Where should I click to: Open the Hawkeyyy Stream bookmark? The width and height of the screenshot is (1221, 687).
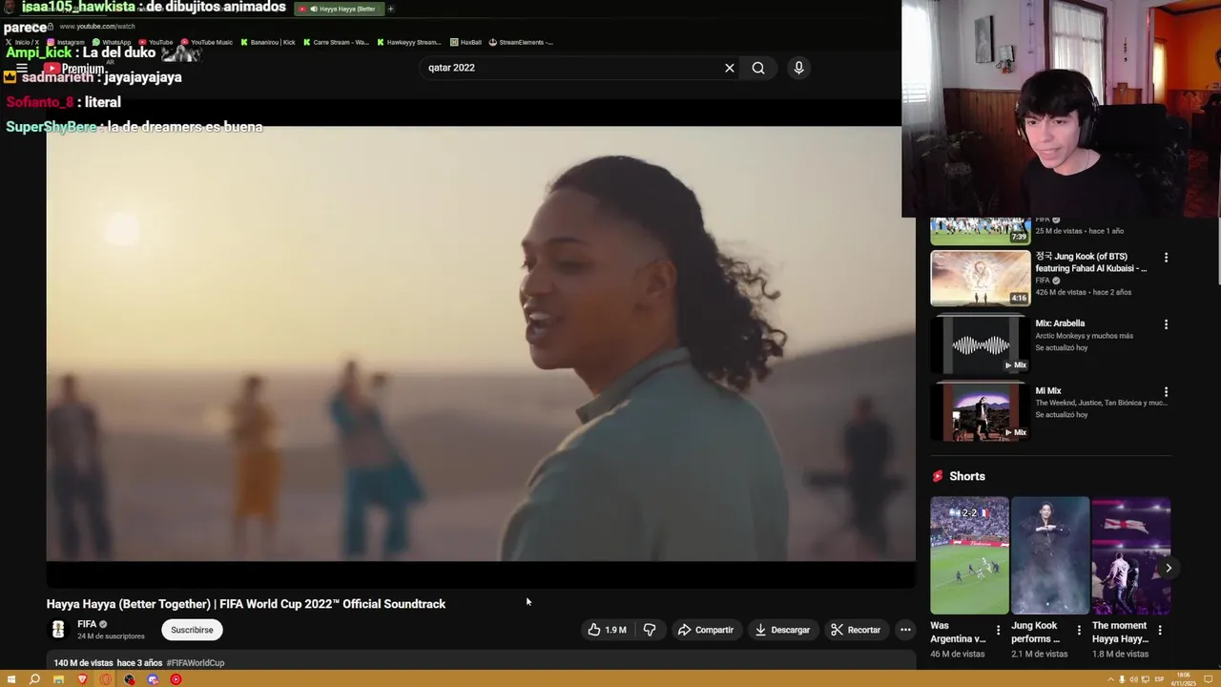click(410, 42)
